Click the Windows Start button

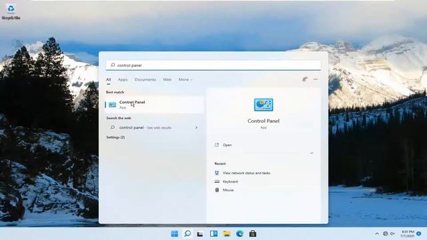(174, 233)
